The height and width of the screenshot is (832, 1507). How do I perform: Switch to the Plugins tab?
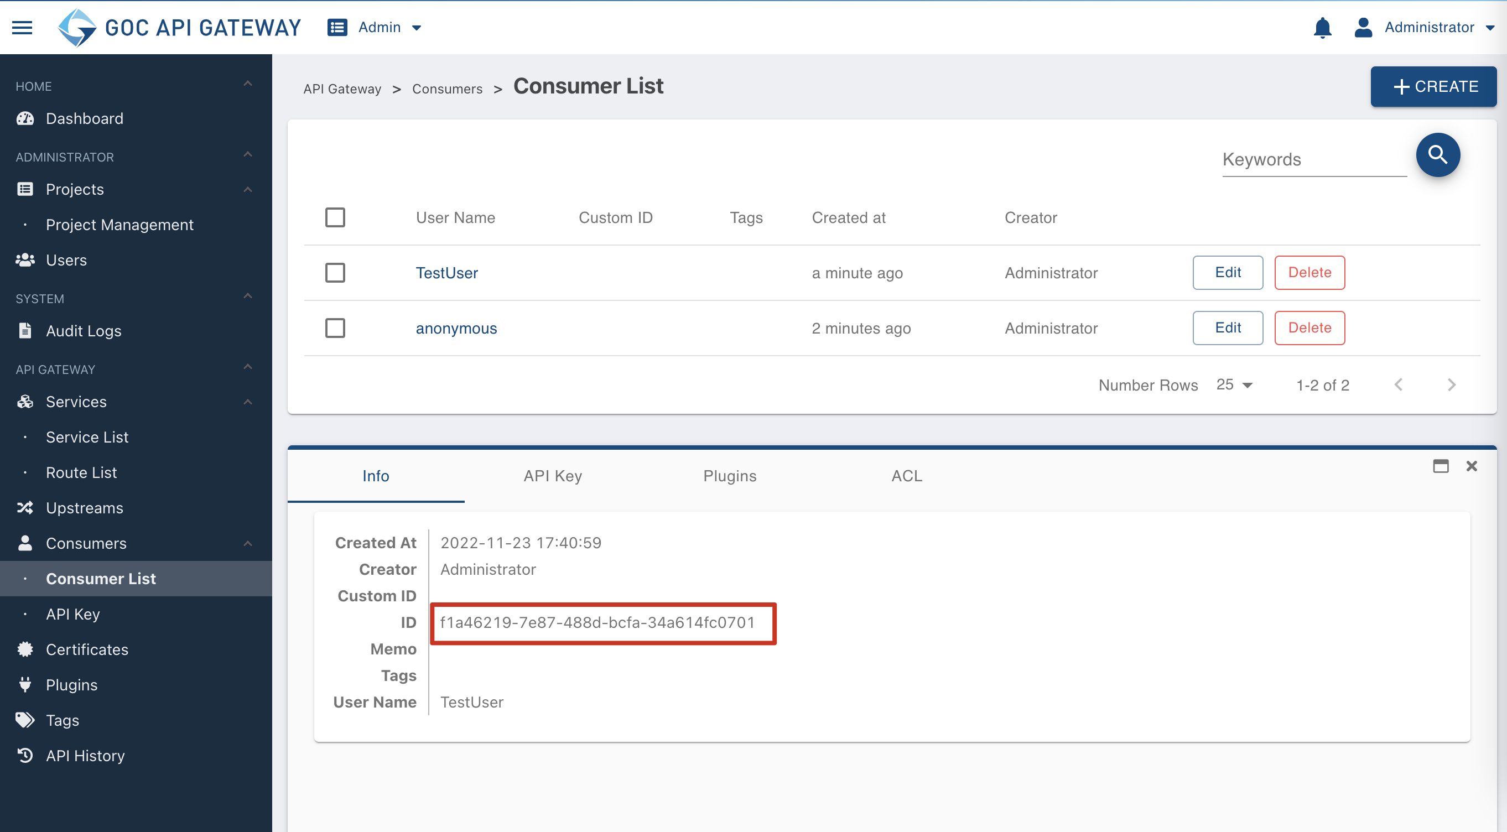click(x=730, y=476)
